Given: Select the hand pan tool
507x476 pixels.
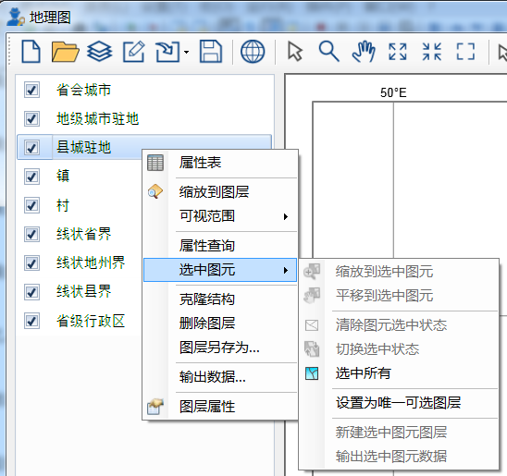Looking at the screenshot, I should click(x=364, y=52).
